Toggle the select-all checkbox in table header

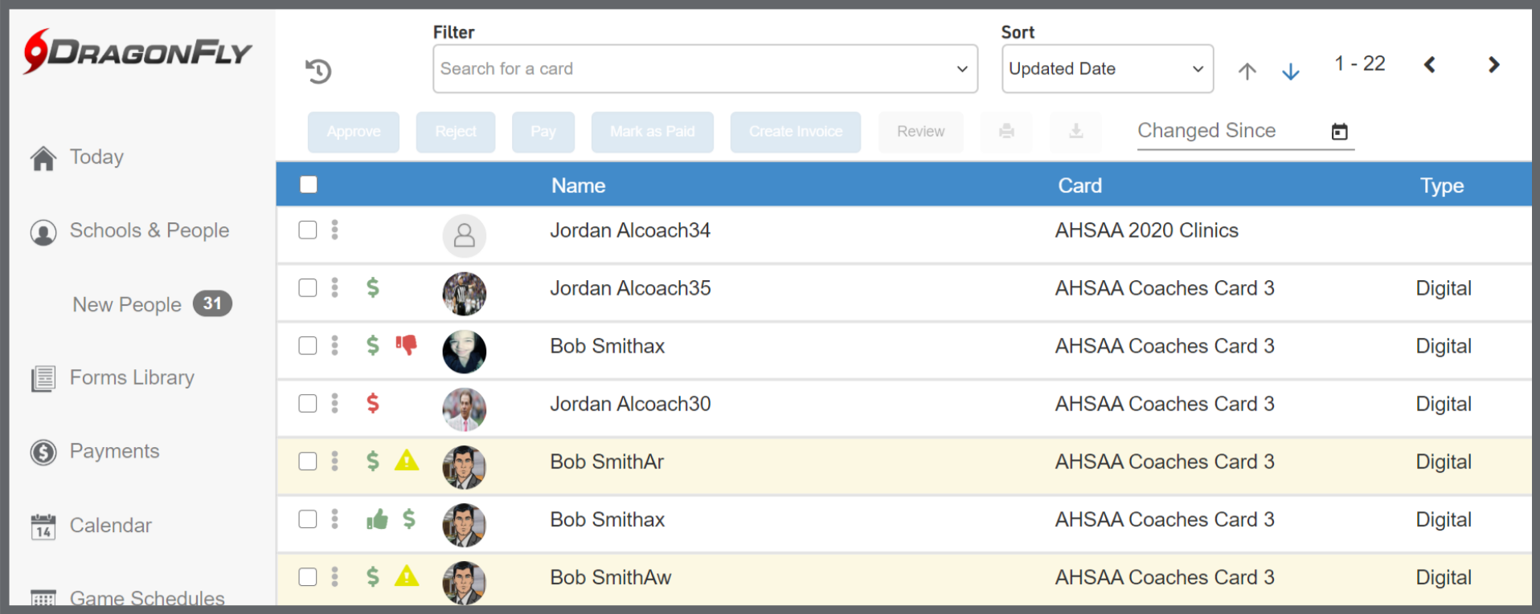click(x=309, y=185)
